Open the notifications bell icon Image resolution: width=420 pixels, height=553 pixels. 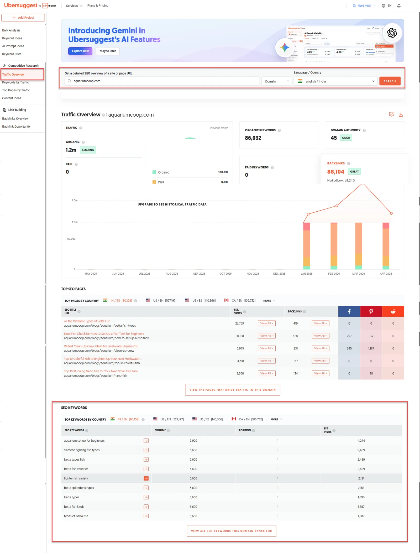coord(399,6)
